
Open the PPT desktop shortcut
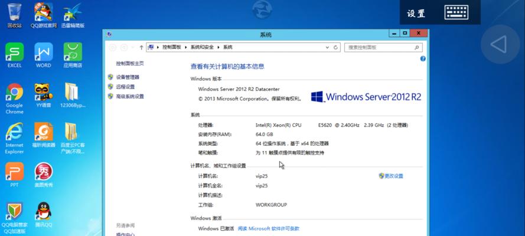click(14, 175)
